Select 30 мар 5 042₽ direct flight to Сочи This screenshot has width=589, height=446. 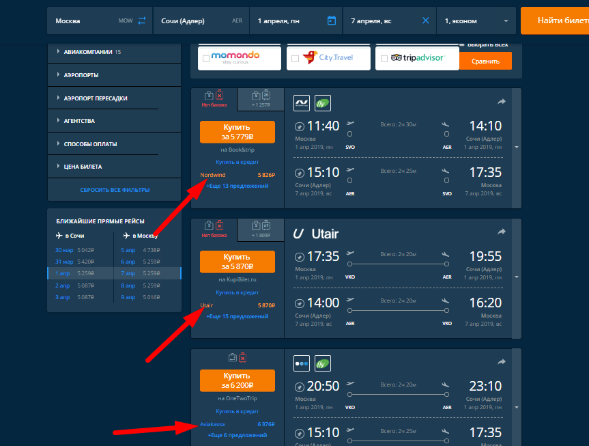(75, 250)
